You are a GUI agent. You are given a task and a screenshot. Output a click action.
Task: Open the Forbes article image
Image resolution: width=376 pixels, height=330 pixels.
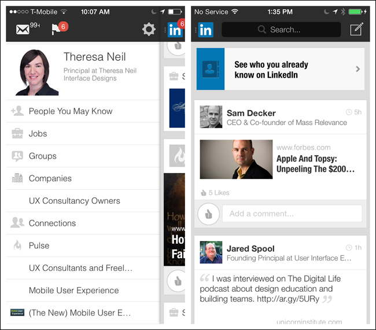pyautogui.click(x=236, y=159)
